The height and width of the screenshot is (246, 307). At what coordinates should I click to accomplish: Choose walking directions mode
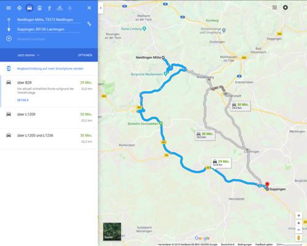(x=50, y=8)
